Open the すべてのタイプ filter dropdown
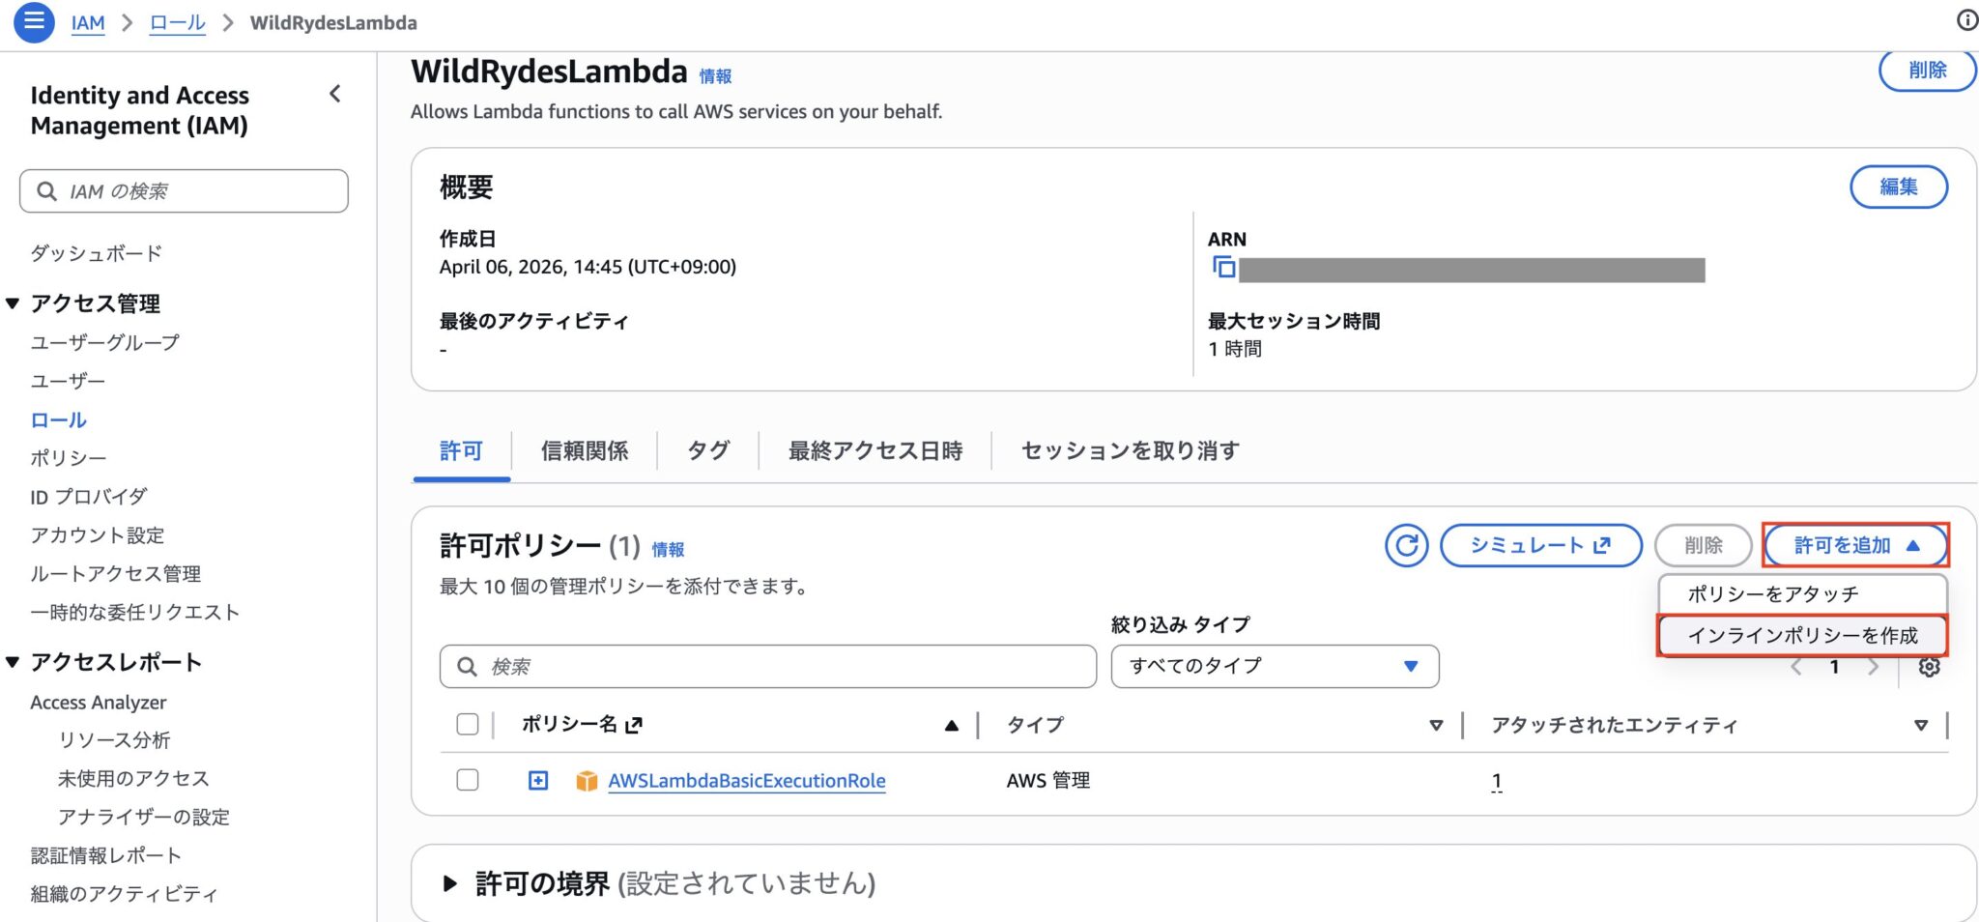This screenshot has width=1979, height=922. pyautogui.click(x=1275, y=666)
